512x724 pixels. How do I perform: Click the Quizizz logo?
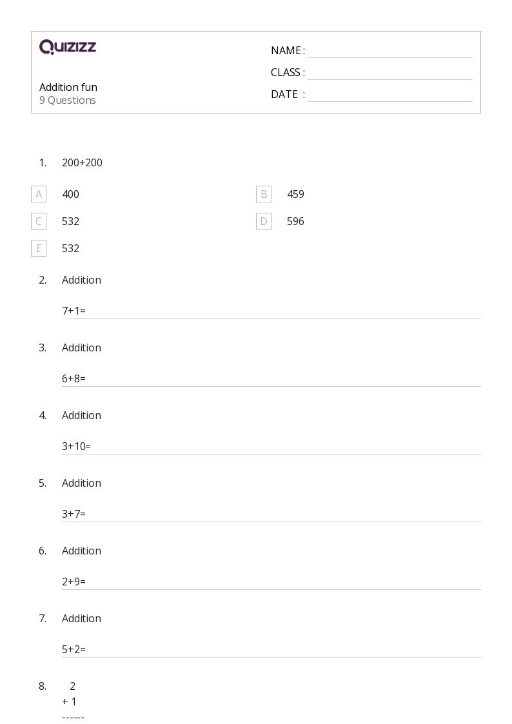point(68,46)
